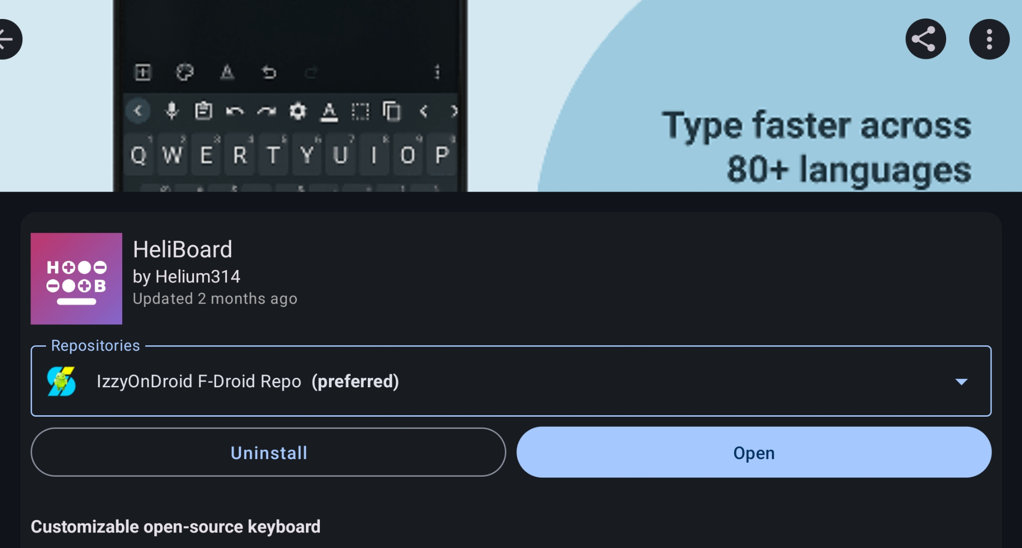The image size is (1022, 548).
Task: Expand the Repositories selection dropdown
Action: (x=962, y=382)
